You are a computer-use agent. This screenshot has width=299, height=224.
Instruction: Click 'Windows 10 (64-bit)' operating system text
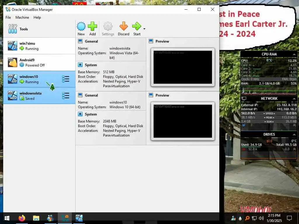pyautogui.click(x=125, y=107)
